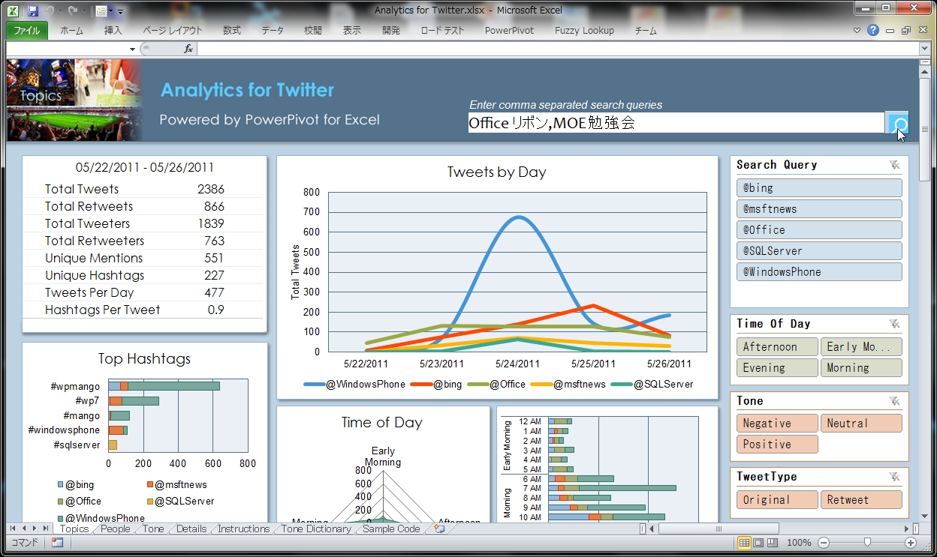Image resolution: width=937 pixels, height=557 pixels.
Task: Open the ファイル (File) tab
Action: 27,31
